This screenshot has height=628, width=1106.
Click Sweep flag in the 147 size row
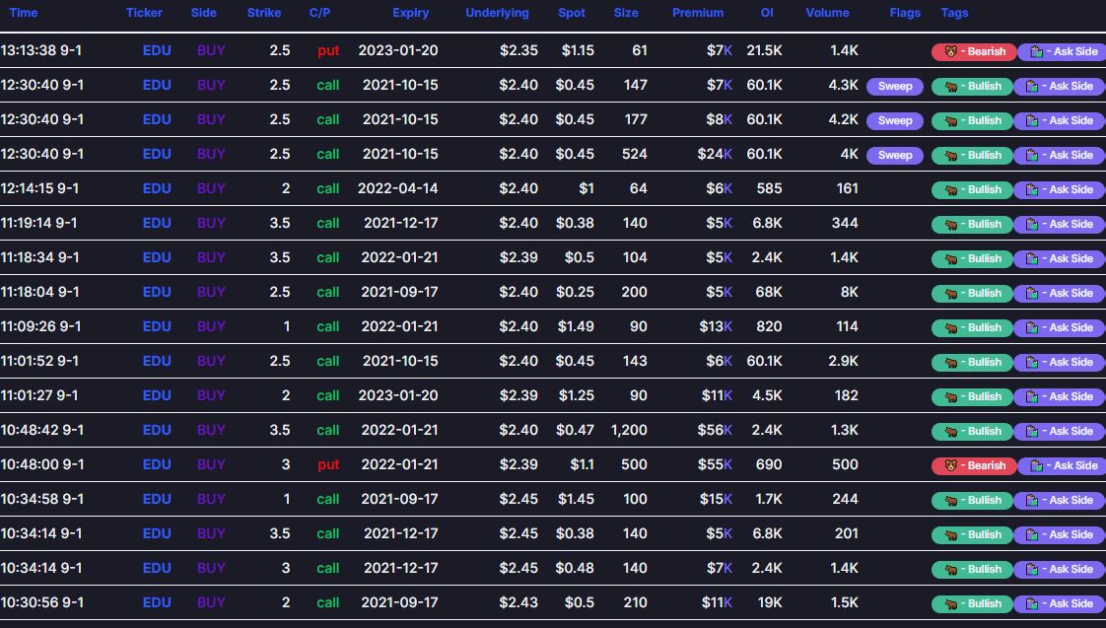pyautogui.click(x=895, y=86)
